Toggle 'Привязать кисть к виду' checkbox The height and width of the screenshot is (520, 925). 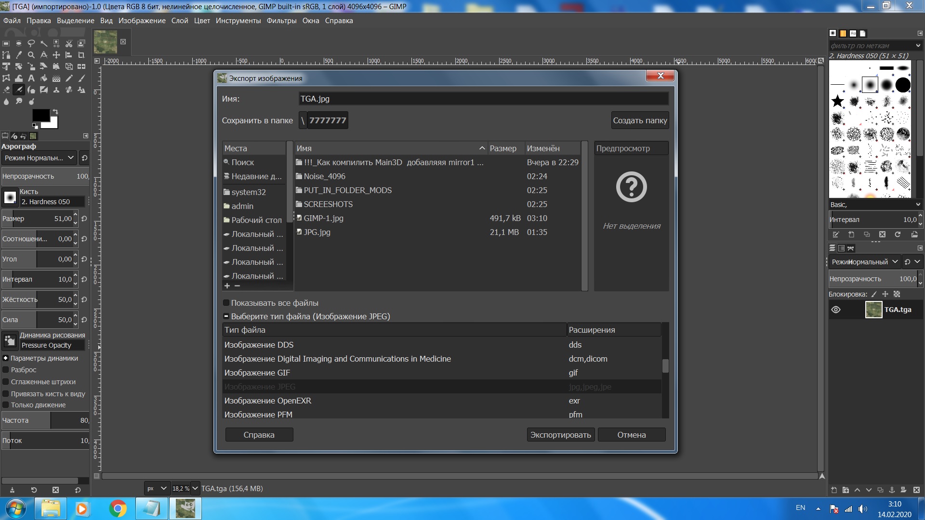point(6,394)
